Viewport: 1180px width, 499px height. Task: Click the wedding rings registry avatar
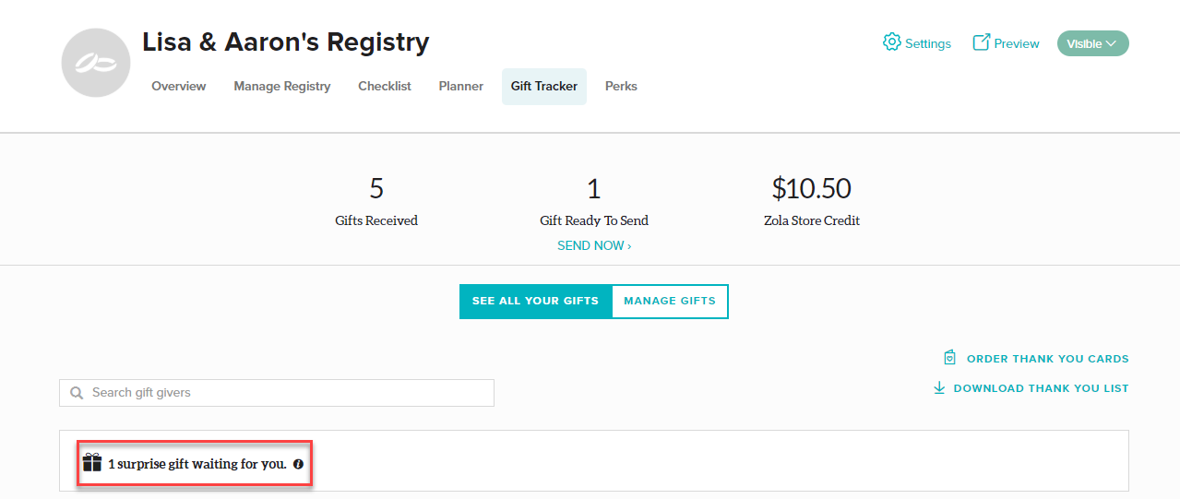pyautogui.click(x=96, y=63)
